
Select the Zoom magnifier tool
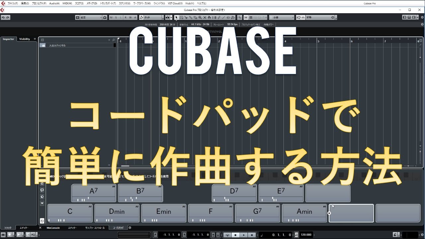pos(200,17)
